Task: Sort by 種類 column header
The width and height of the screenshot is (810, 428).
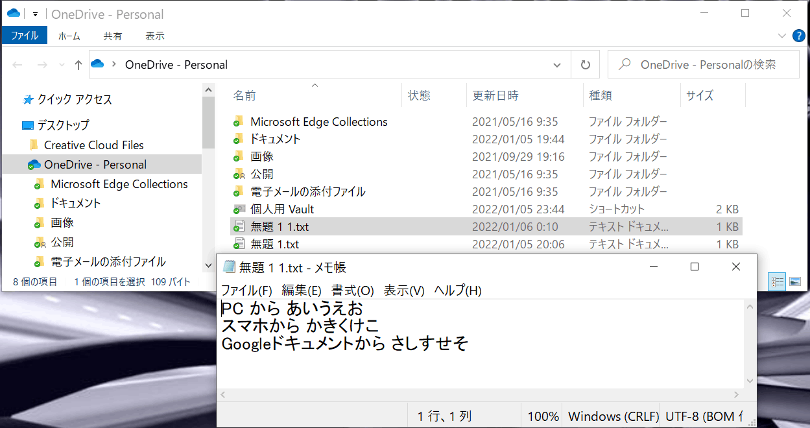Action: tap(601, 96)
